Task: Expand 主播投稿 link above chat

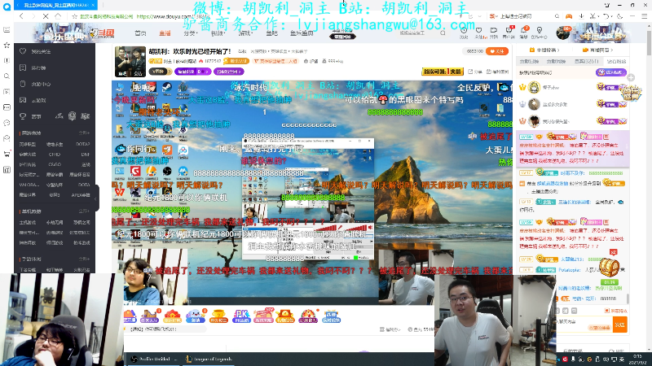Action: pos(544,50)
